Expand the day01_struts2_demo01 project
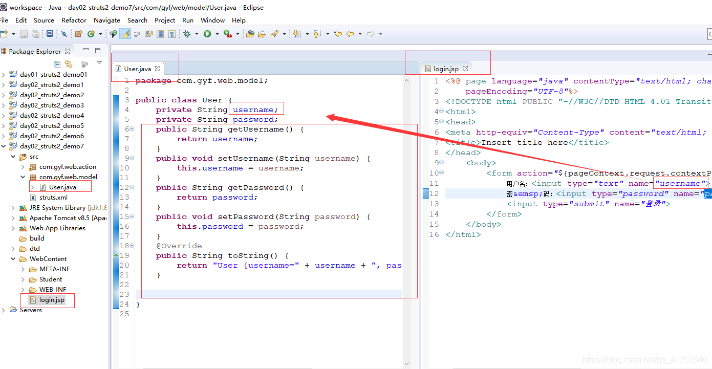The width and height of the screenshot is (712, 369). coord(4,75)
